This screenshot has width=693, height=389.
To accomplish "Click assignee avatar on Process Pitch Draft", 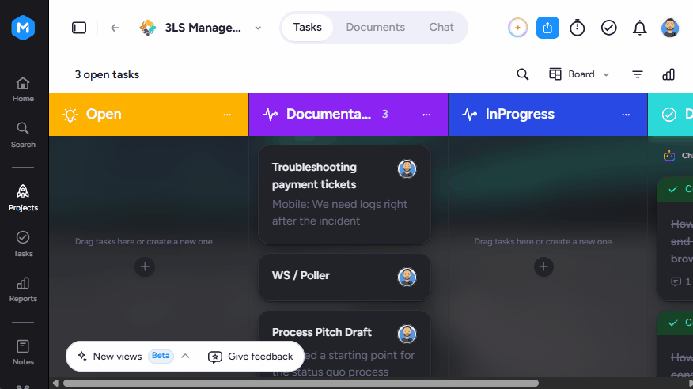I will [x=407, y=334].
